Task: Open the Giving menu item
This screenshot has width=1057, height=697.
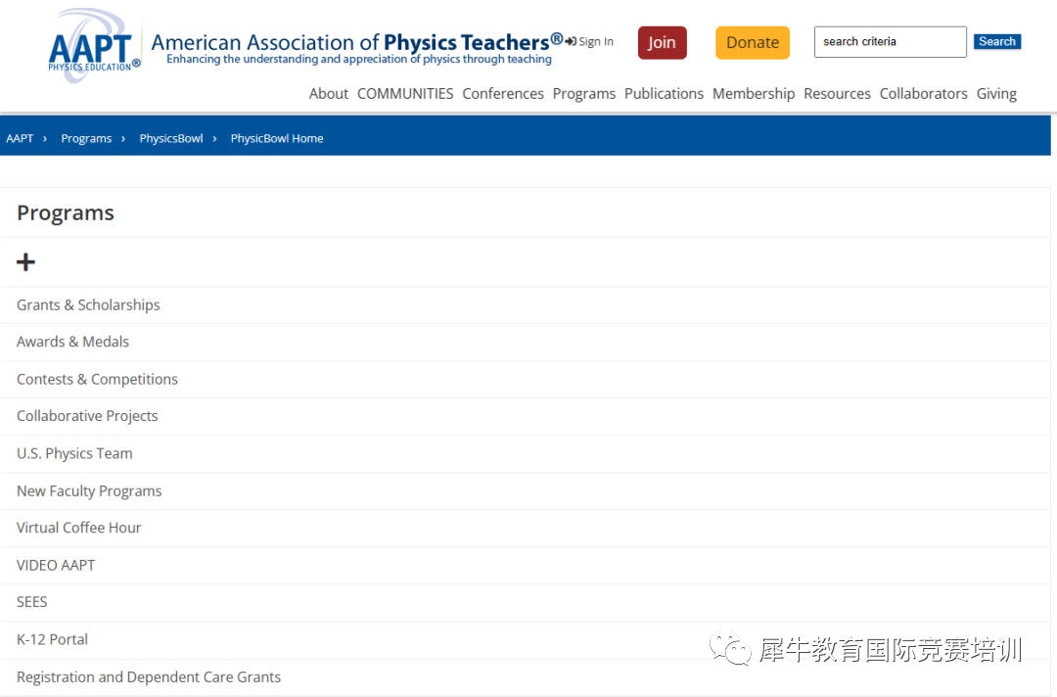Action: tap(996, 94)
